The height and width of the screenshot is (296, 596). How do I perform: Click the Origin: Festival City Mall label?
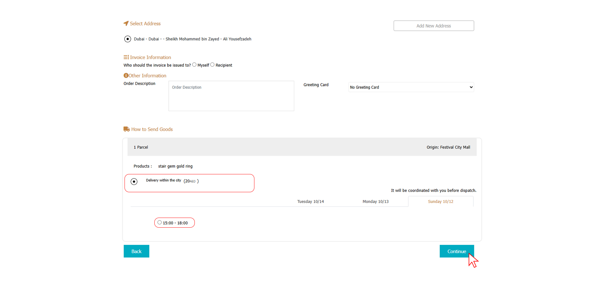coord(448,147)
